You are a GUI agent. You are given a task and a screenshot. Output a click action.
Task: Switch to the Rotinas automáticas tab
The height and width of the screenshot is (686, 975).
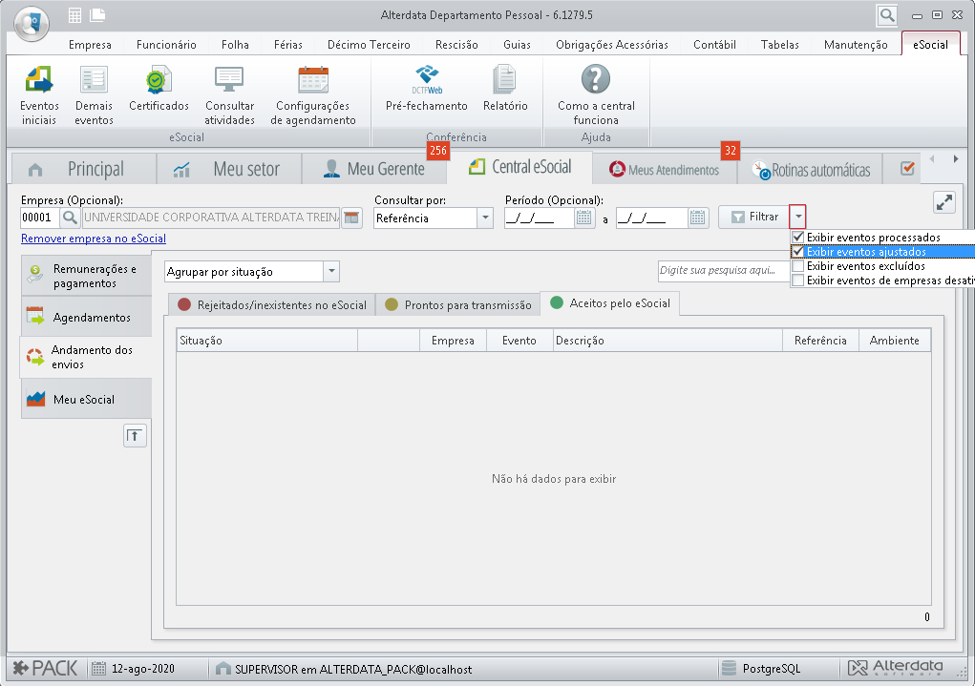pos(810,169)
